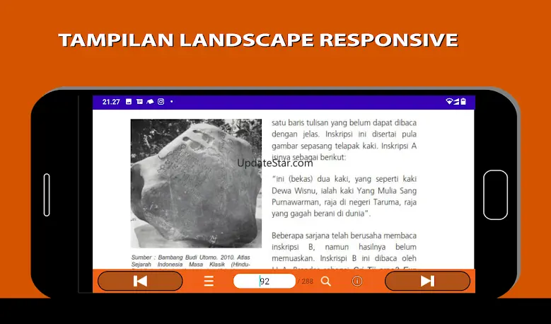Tap the battery icon in status bar
Image resolution: width=551 pixels, height=324 pixels.
tap(463, 102)
